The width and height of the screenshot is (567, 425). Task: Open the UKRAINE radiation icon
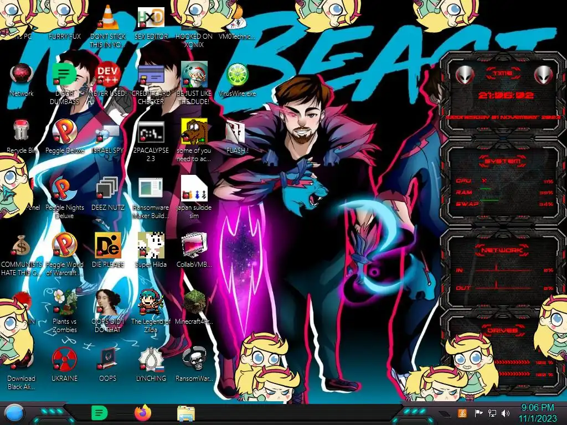point(64,365)
